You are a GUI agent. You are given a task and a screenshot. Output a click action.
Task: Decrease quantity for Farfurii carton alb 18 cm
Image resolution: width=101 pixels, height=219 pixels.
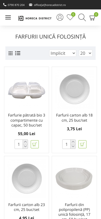point(73,146)
